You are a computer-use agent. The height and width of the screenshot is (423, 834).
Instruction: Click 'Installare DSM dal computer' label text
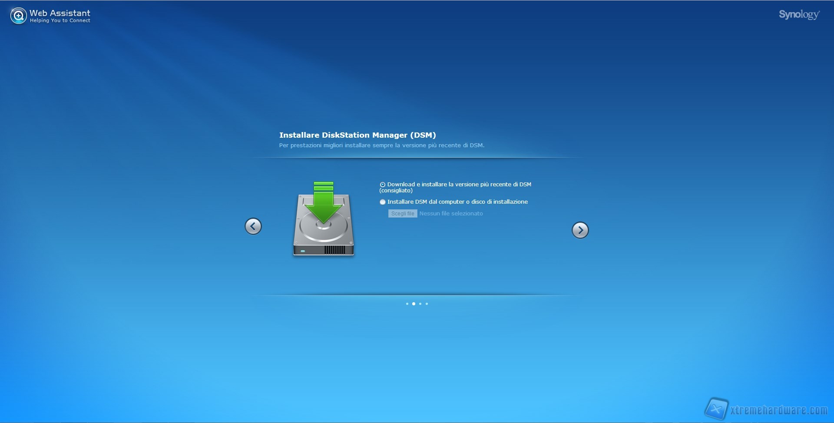[x=457, y=202]
